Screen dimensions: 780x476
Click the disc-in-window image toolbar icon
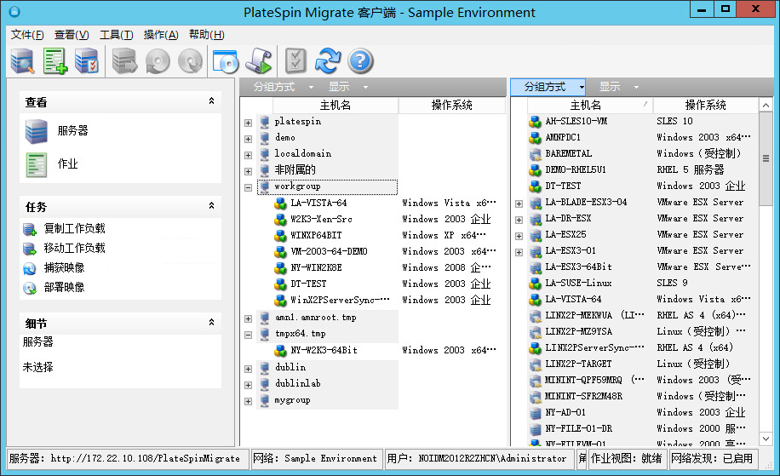tap(226, 60)
